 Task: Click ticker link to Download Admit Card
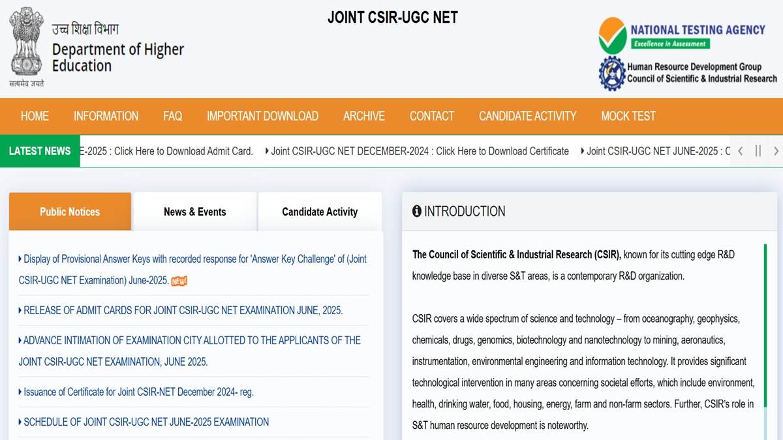pos(166,151)
